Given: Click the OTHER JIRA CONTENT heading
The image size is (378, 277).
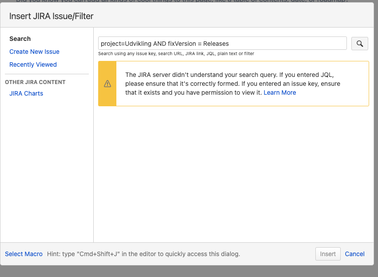Looking at the screenshot, I should [x=35, y=82].
